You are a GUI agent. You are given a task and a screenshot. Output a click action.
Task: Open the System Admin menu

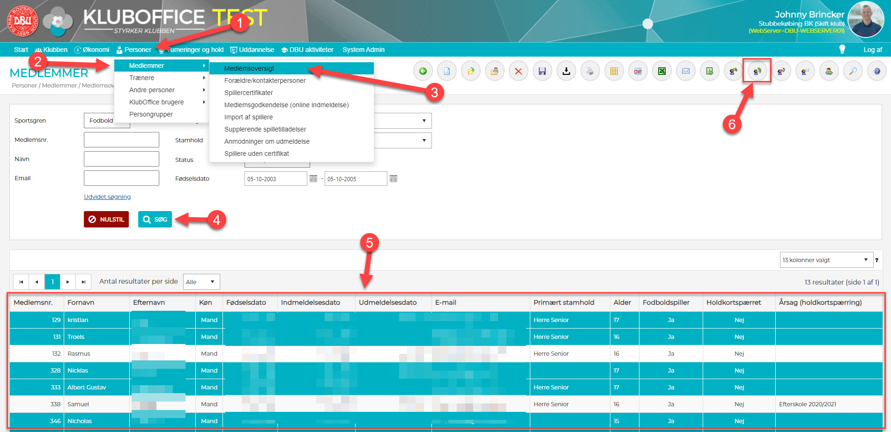tap(364, 50)
